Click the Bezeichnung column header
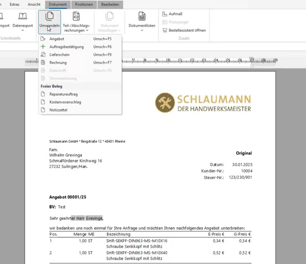Image resolution: width=306 pixels, height=264 pixels. (x=118, y=234)
